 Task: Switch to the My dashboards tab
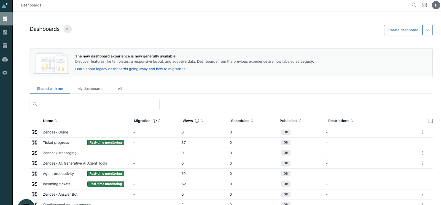pyautogui.click(x=90, y=88)
